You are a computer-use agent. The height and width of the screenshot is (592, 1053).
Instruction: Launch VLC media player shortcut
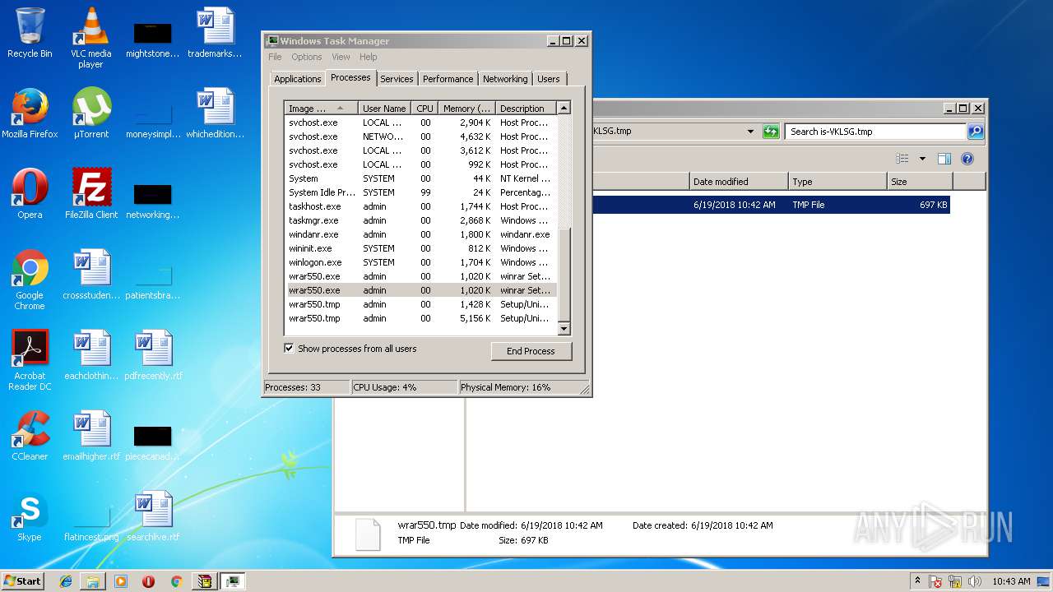click(x=90, y=38)
